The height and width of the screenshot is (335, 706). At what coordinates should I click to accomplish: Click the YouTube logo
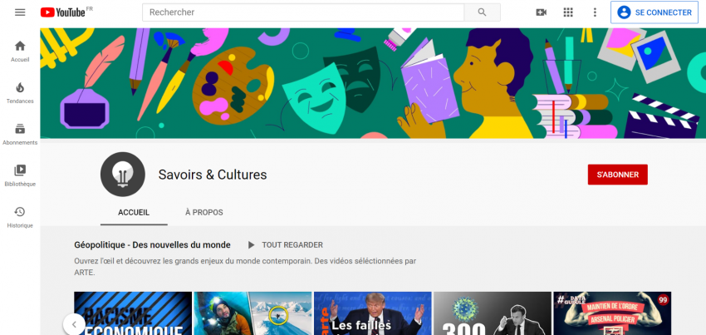64,12
